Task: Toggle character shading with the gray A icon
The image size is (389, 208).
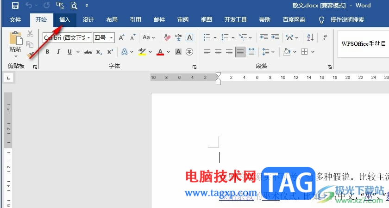Action: click(178, 52)
